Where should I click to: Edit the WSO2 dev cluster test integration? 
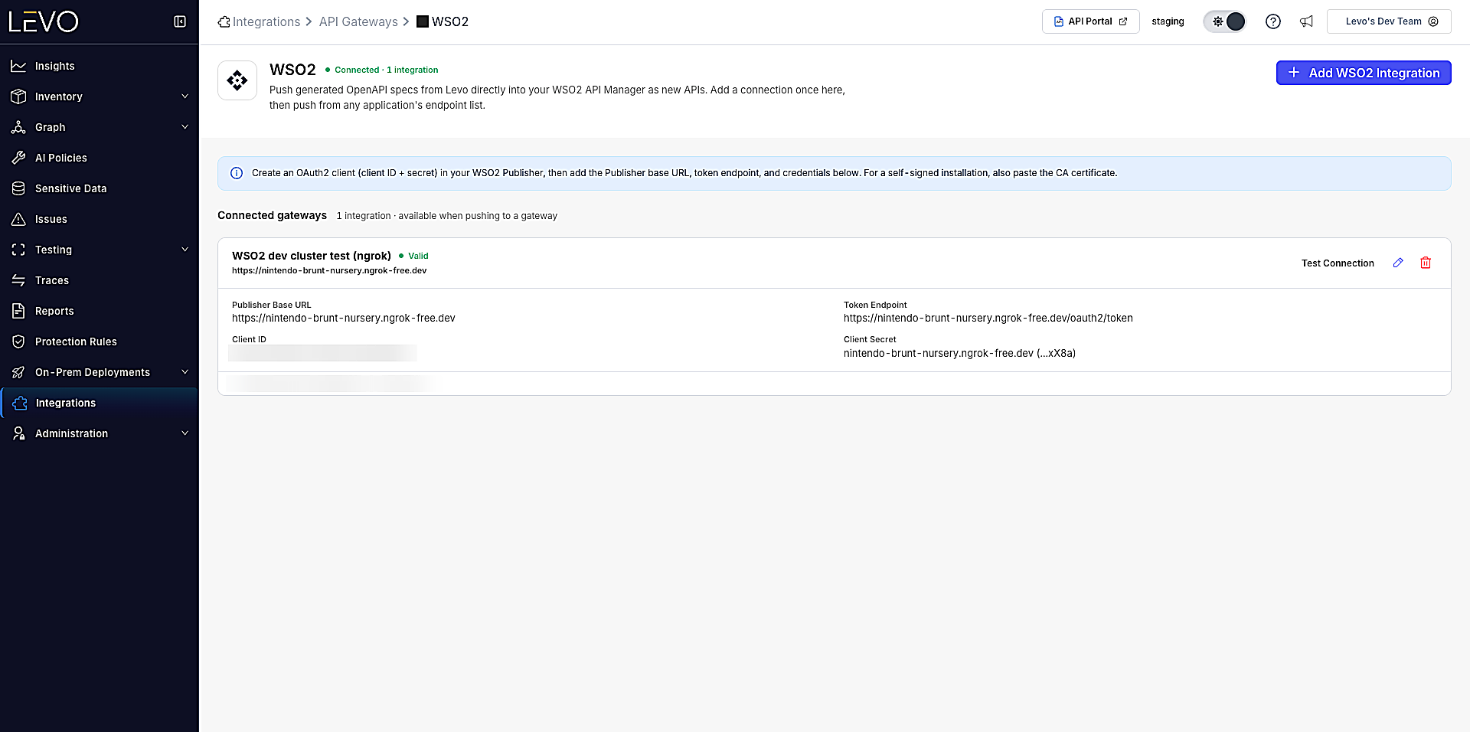[x=1398, y=263]
